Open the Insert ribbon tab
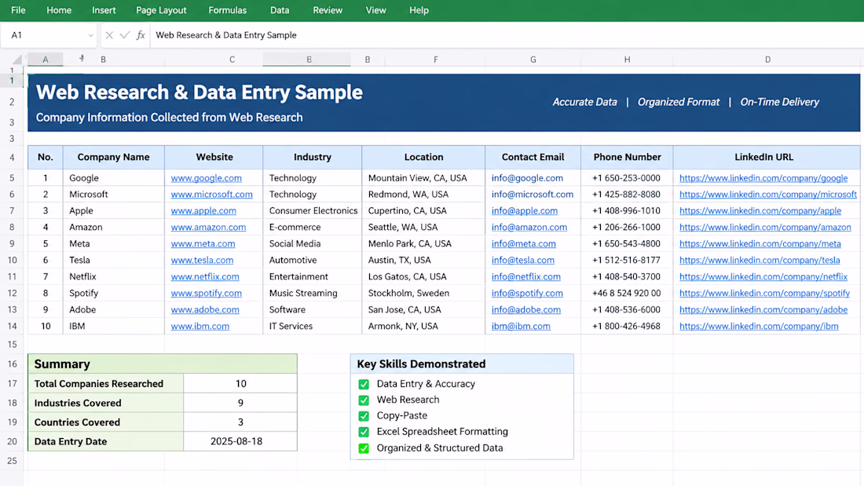Image resolution: width=864 pixels, height=486 pixels. click(104, 10)
